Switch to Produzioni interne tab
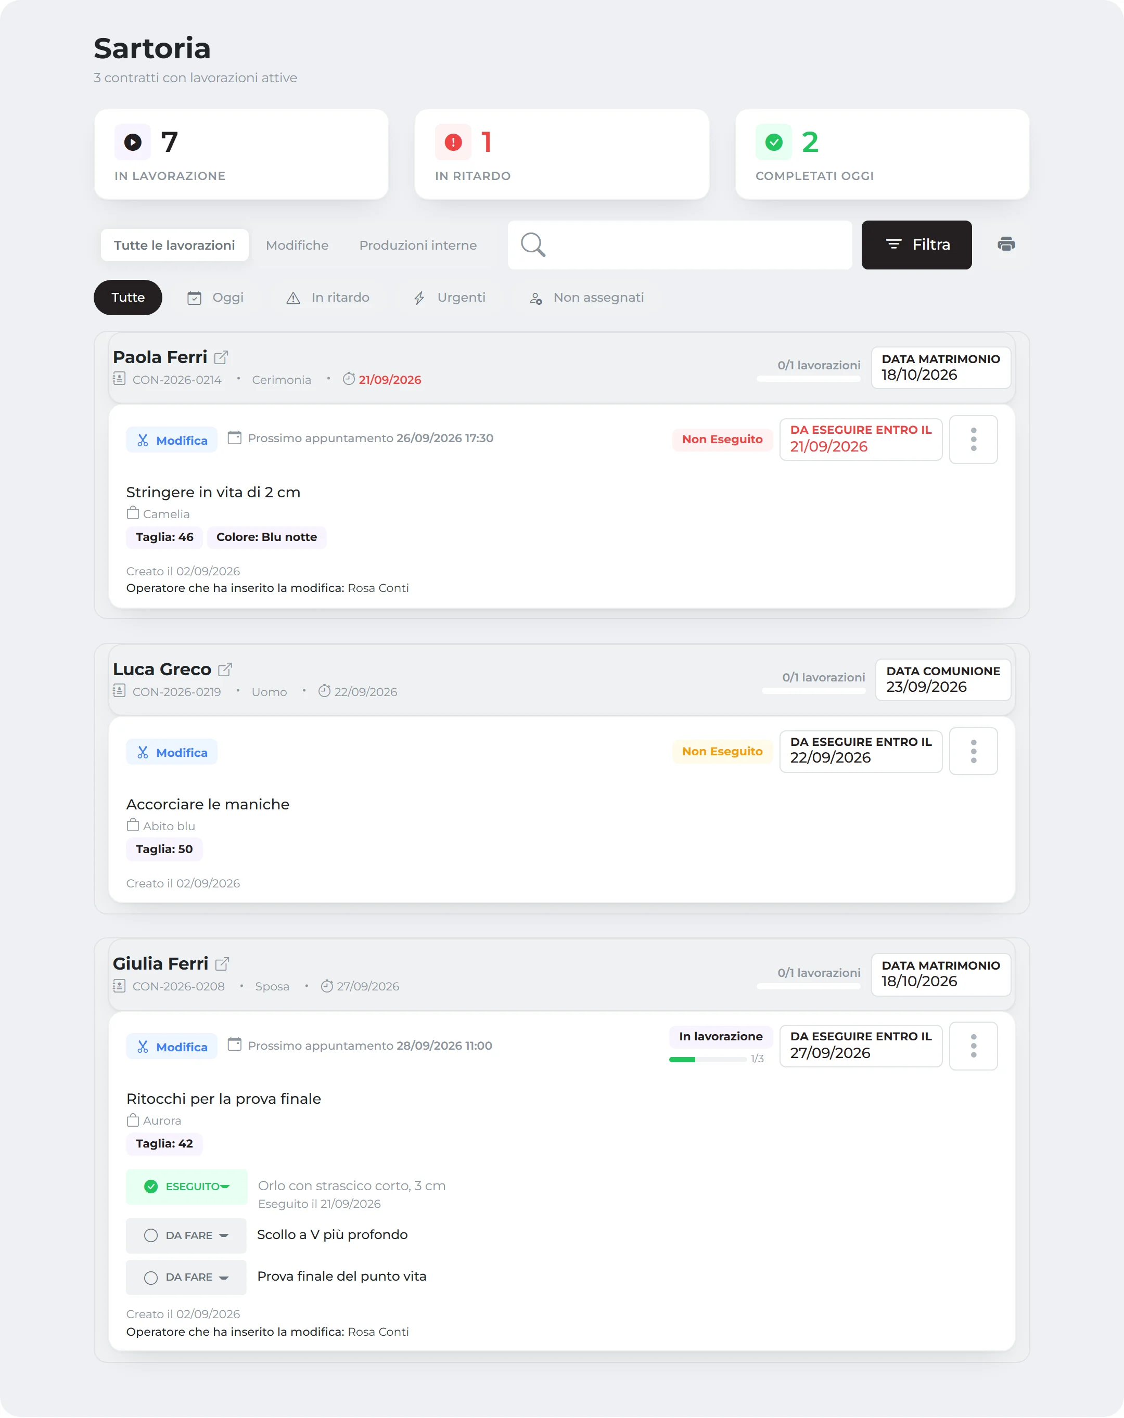 tap(418, 246)
